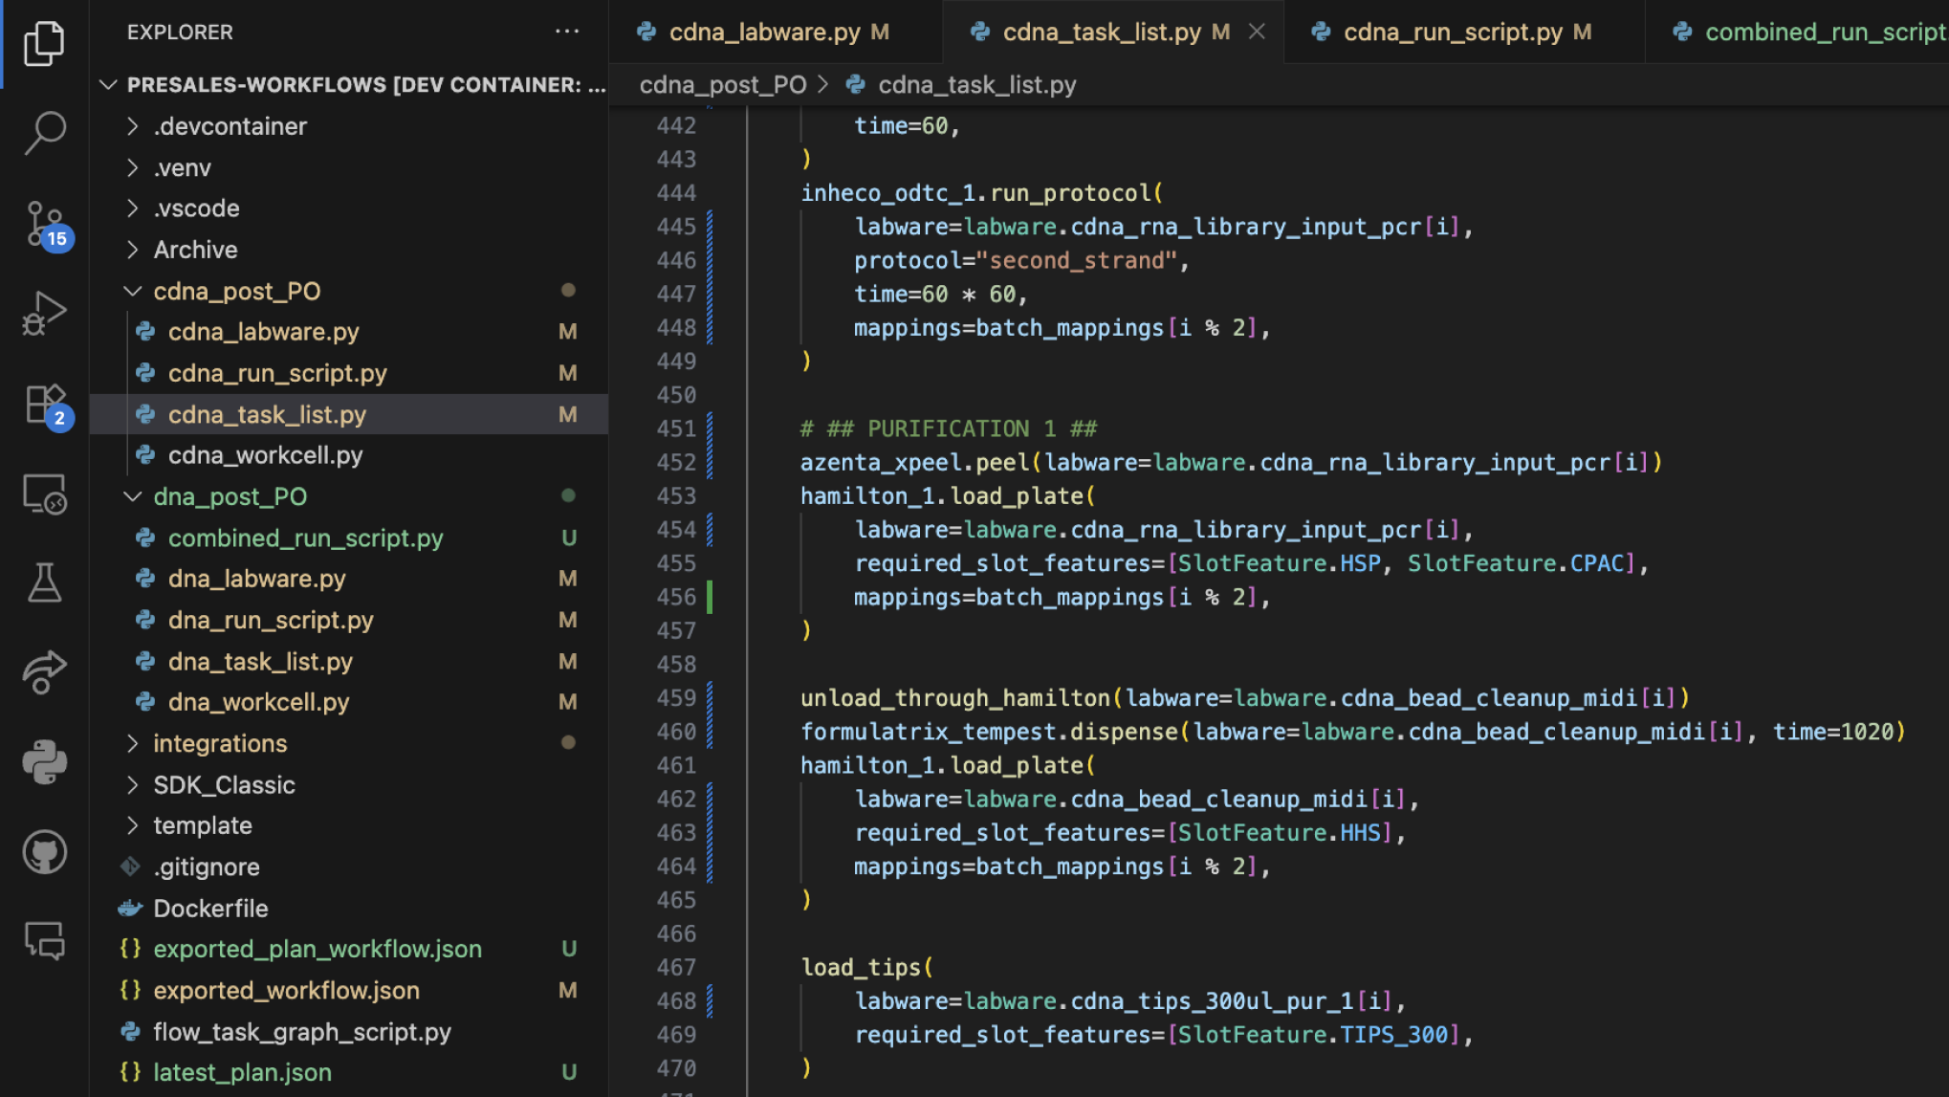Select cdna_workcell.py in the file tree

(265, 455)
